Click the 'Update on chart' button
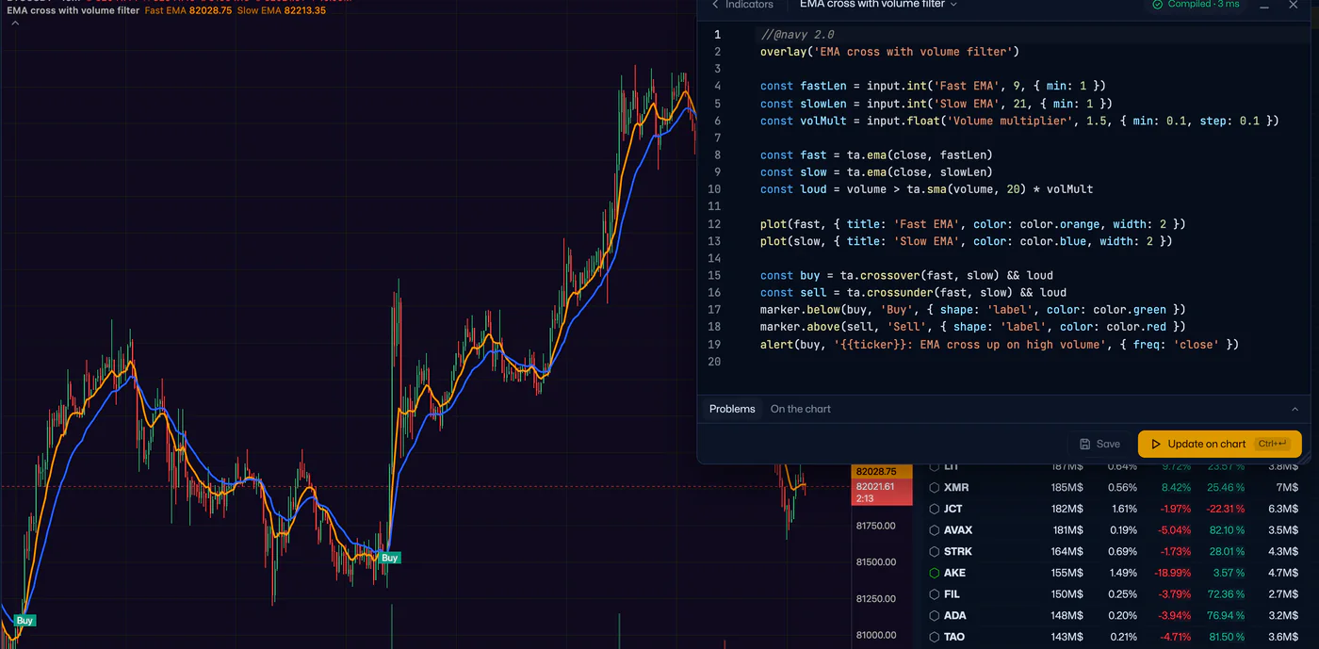 click(1219, 444)
